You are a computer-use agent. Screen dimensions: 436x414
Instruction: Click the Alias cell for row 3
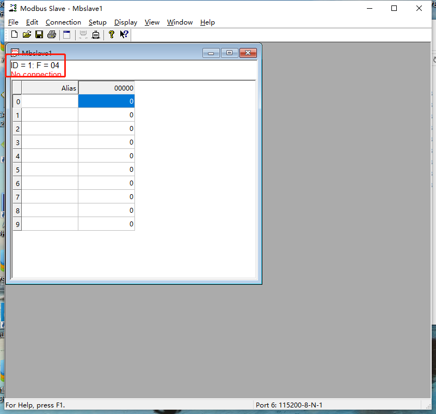coord(50,142)
